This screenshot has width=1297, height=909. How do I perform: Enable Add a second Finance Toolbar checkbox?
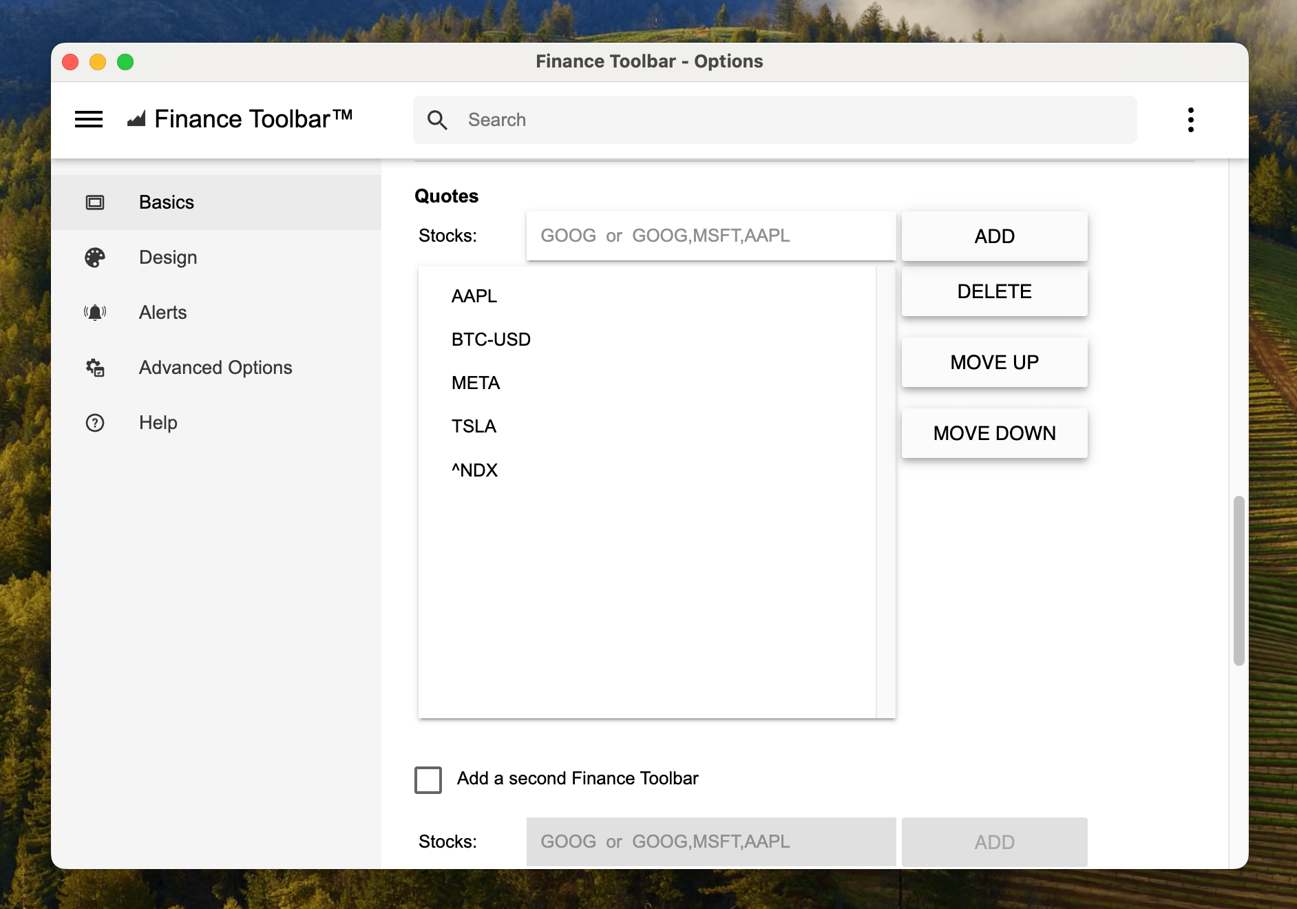[428, 780]
